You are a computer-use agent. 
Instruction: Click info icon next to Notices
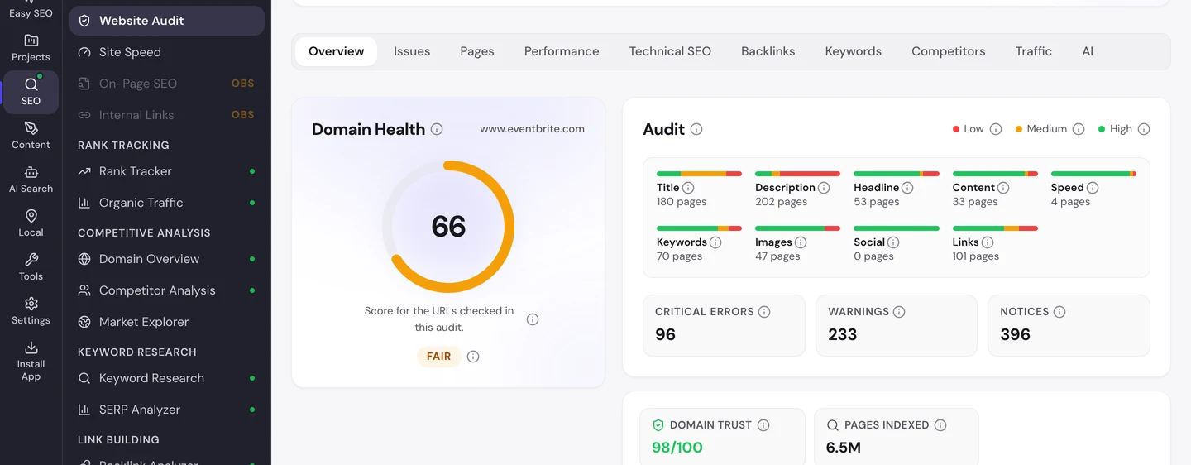point(1059,312)
